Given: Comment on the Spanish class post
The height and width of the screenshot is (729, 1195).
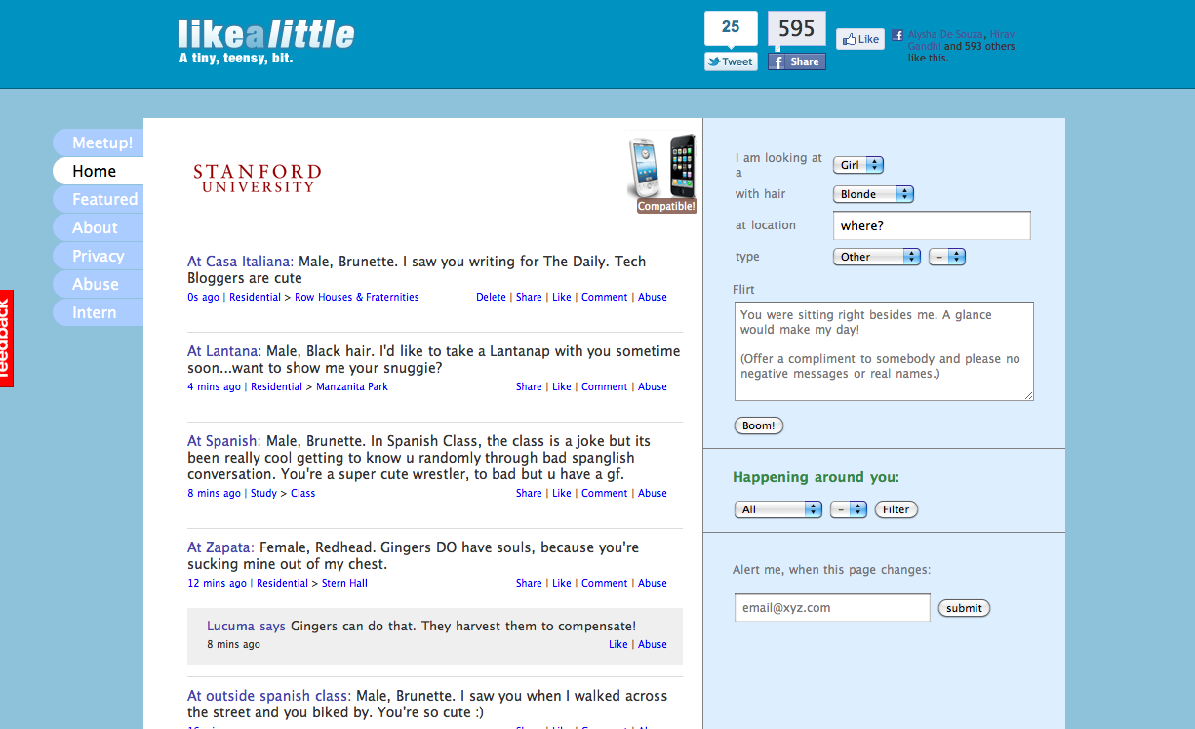Looking at the screenshot, I should 605,493.
